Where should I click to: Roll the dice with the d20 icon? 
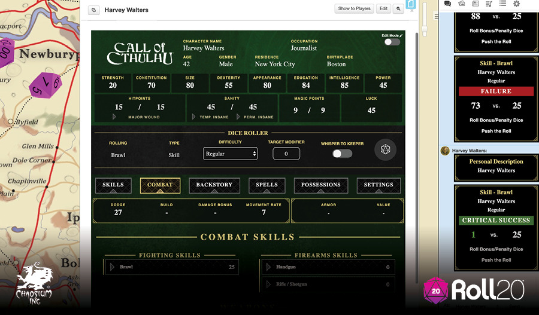(x=385, y=149)
